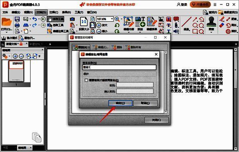The image size is (239, 152).
Task: Click the 缩小 zoom out button
Action: pos(102,31)
